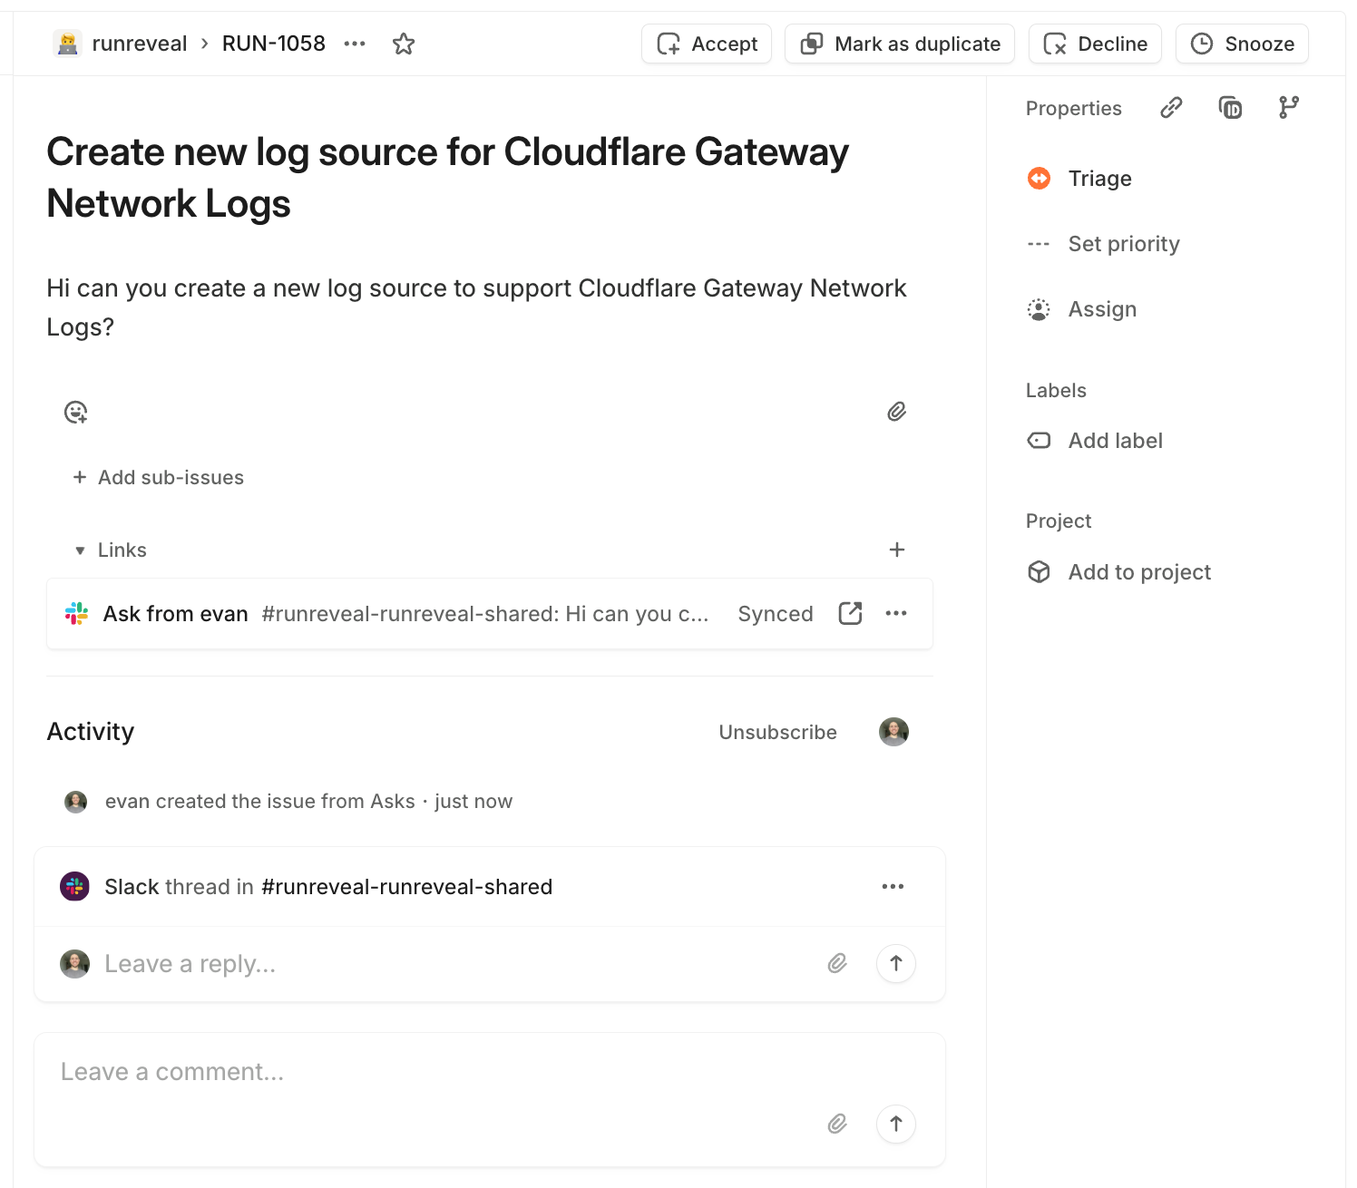
Task: Accept the triage issue
Action: (707, 44)
